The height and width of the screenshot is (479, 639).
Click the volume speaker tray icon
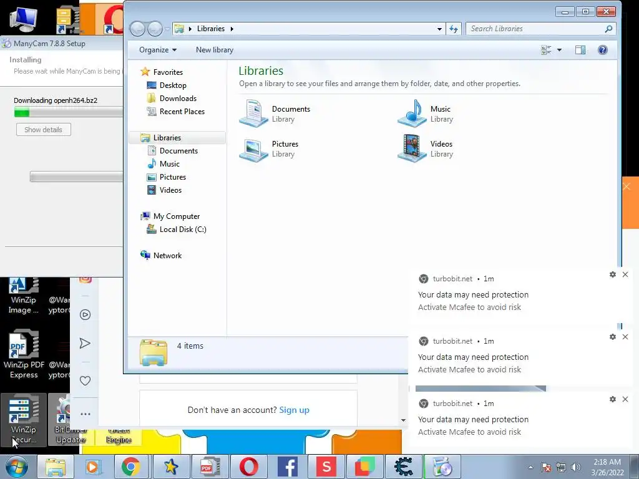576,467
